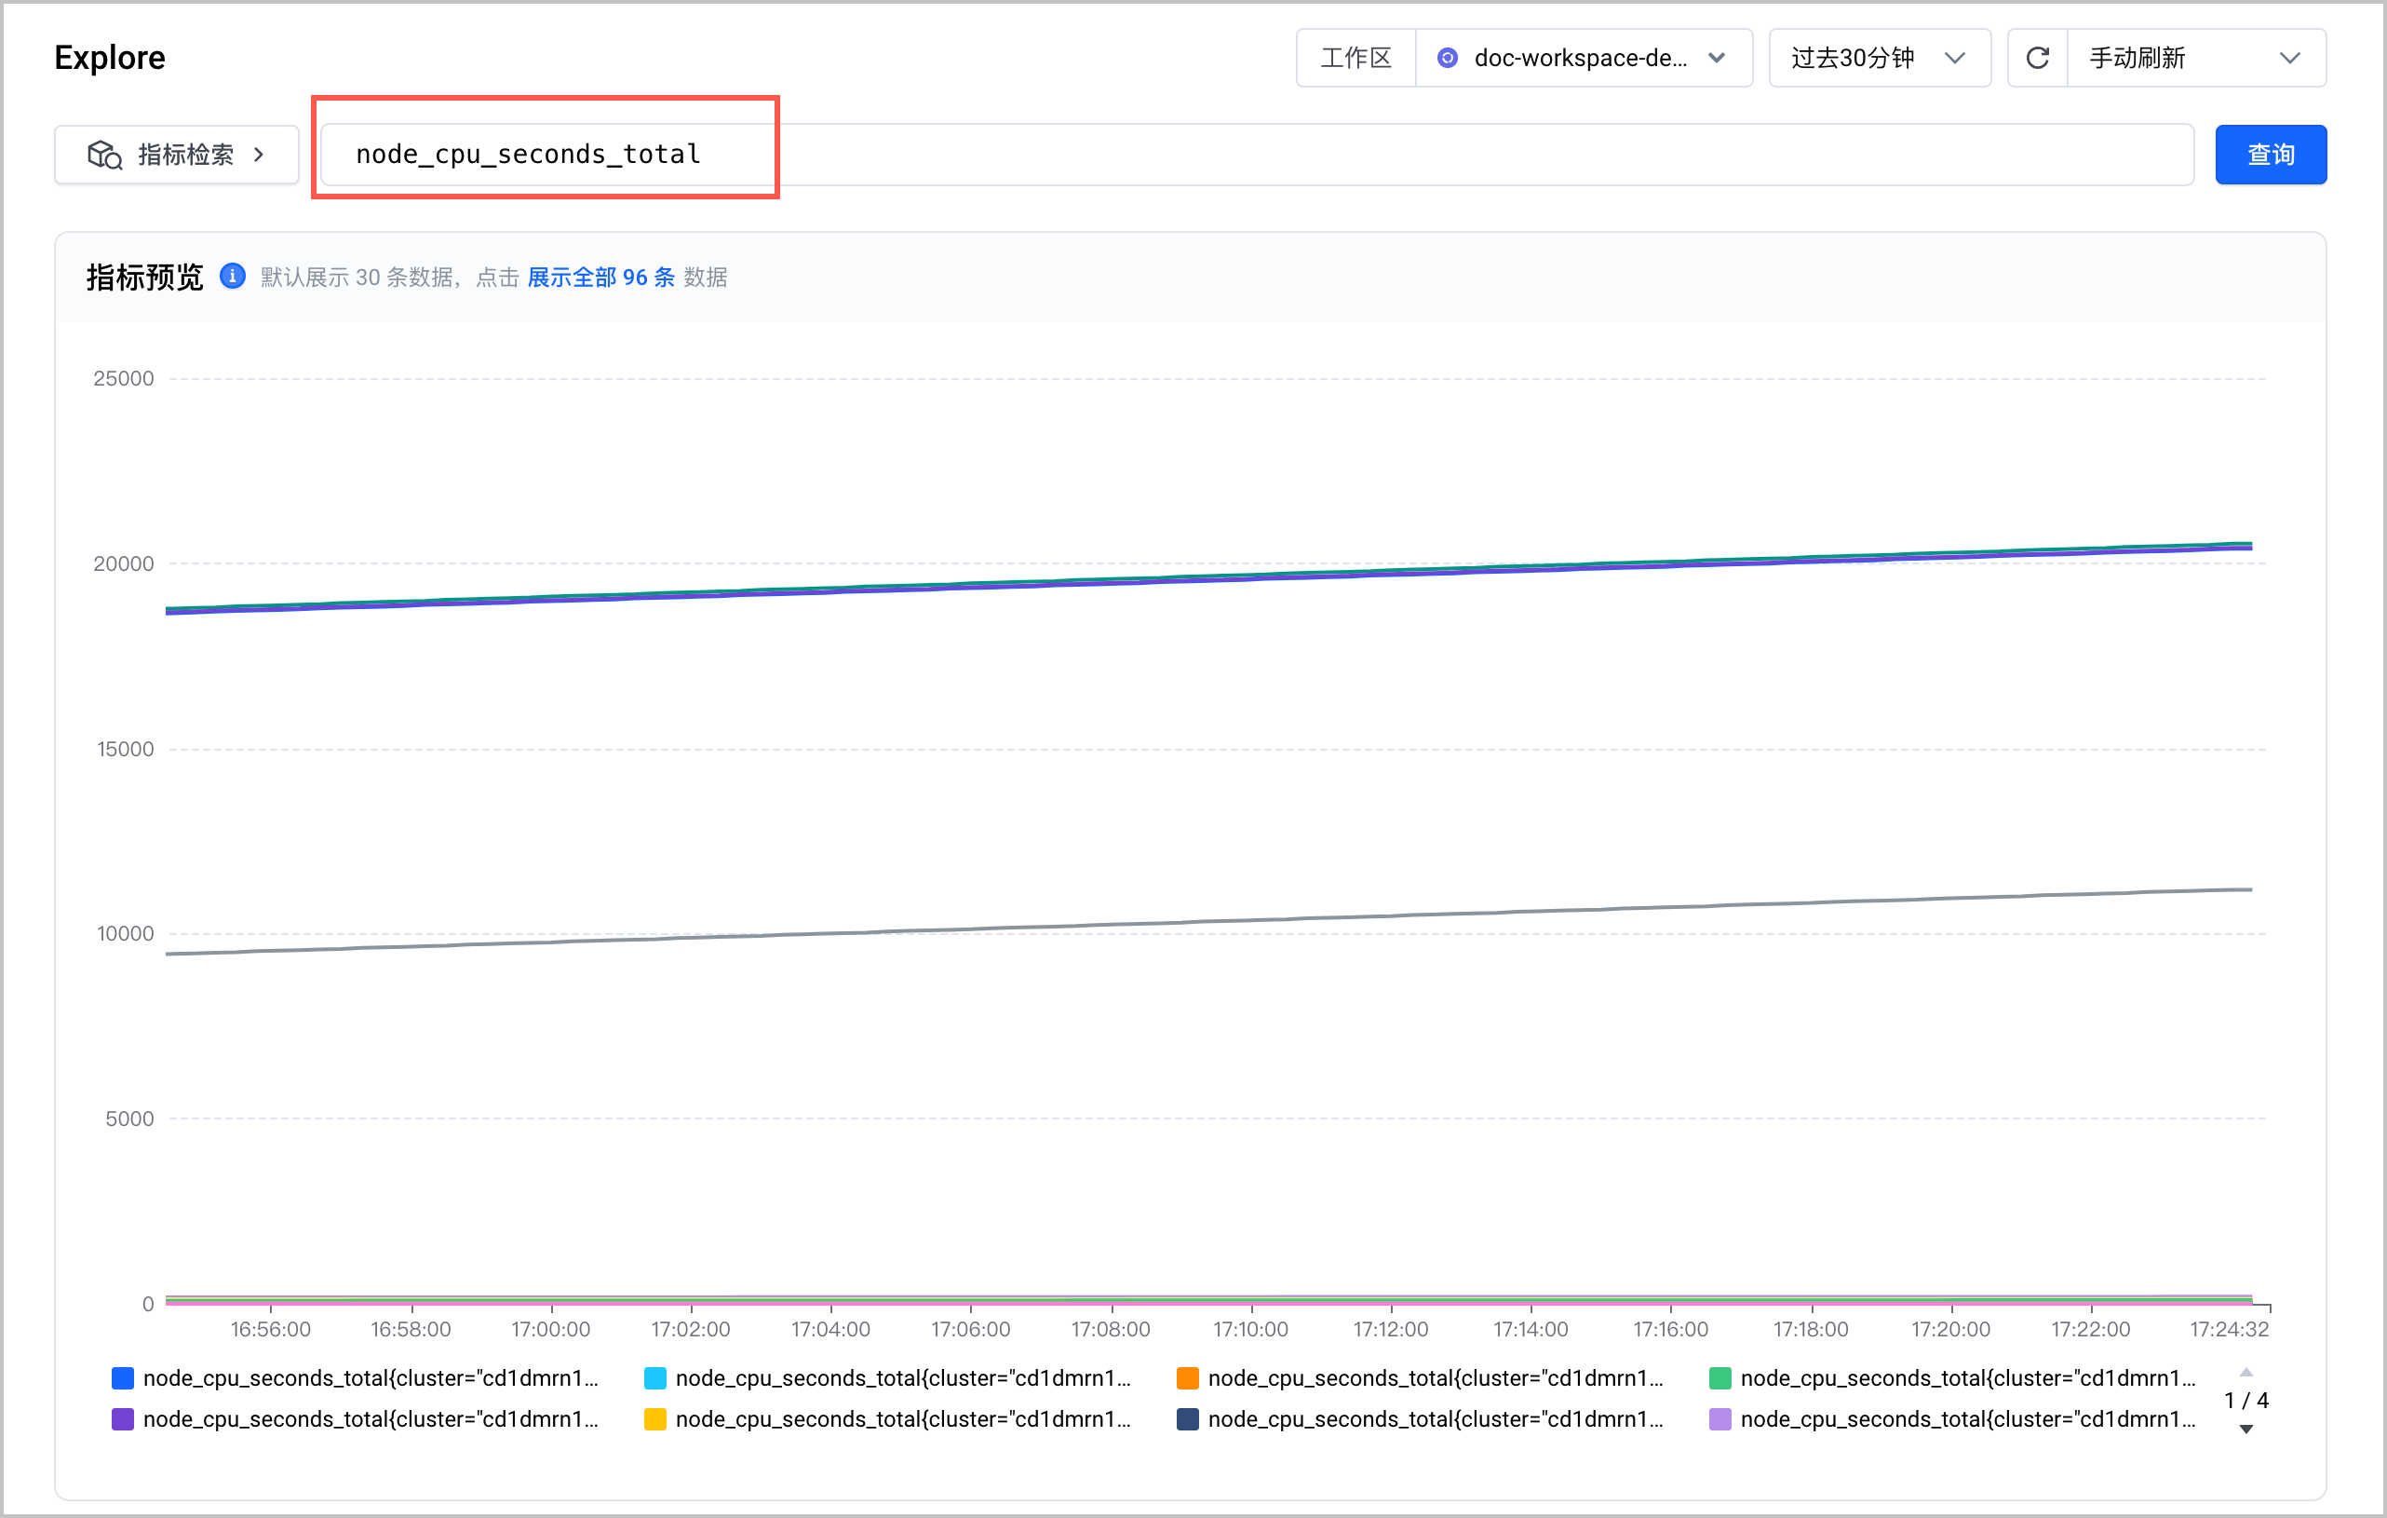Image resolution: width=2387 pixels, height=1518 pixels.
Task: Expand the 指标检索 metric search panel
Action: [177, 155]
